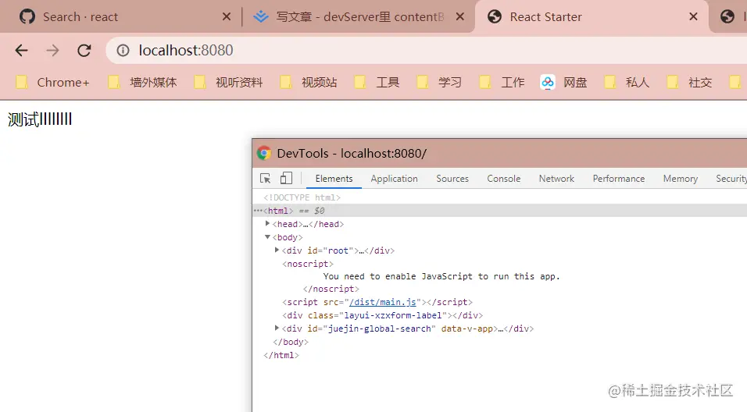Close the React Starter tab
Viewport: 747px width, 412px height.
tap(693, 16)
